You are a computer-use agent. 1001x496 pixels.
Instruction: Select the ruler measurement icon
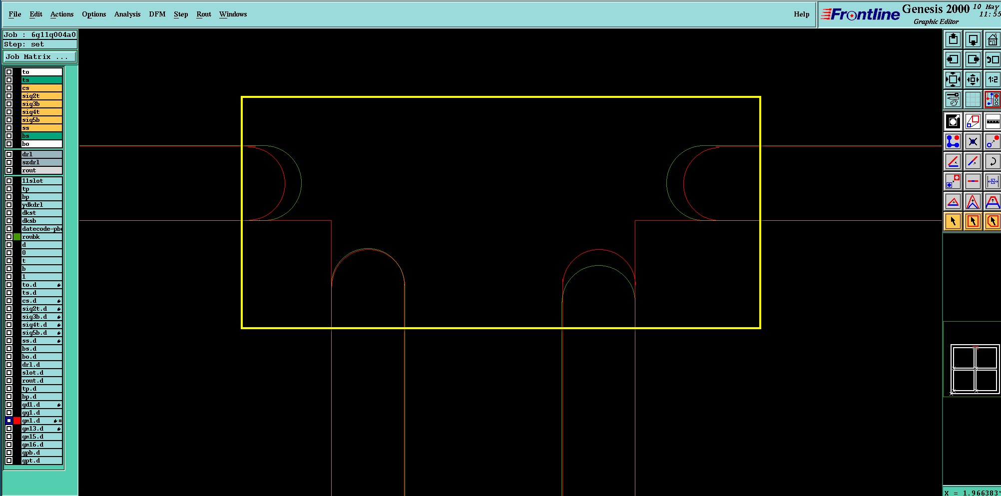(992, 121)
